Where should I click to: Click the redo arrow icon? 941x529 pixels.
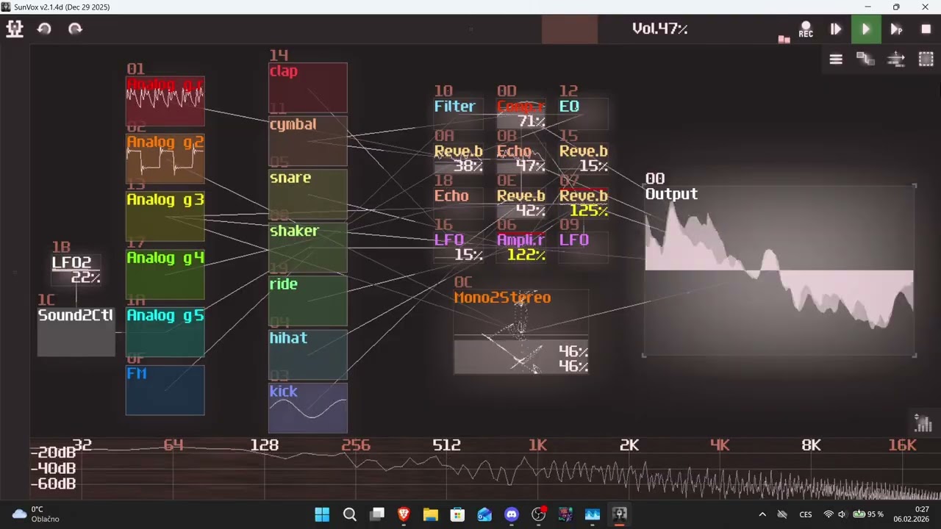click(75, 29)
